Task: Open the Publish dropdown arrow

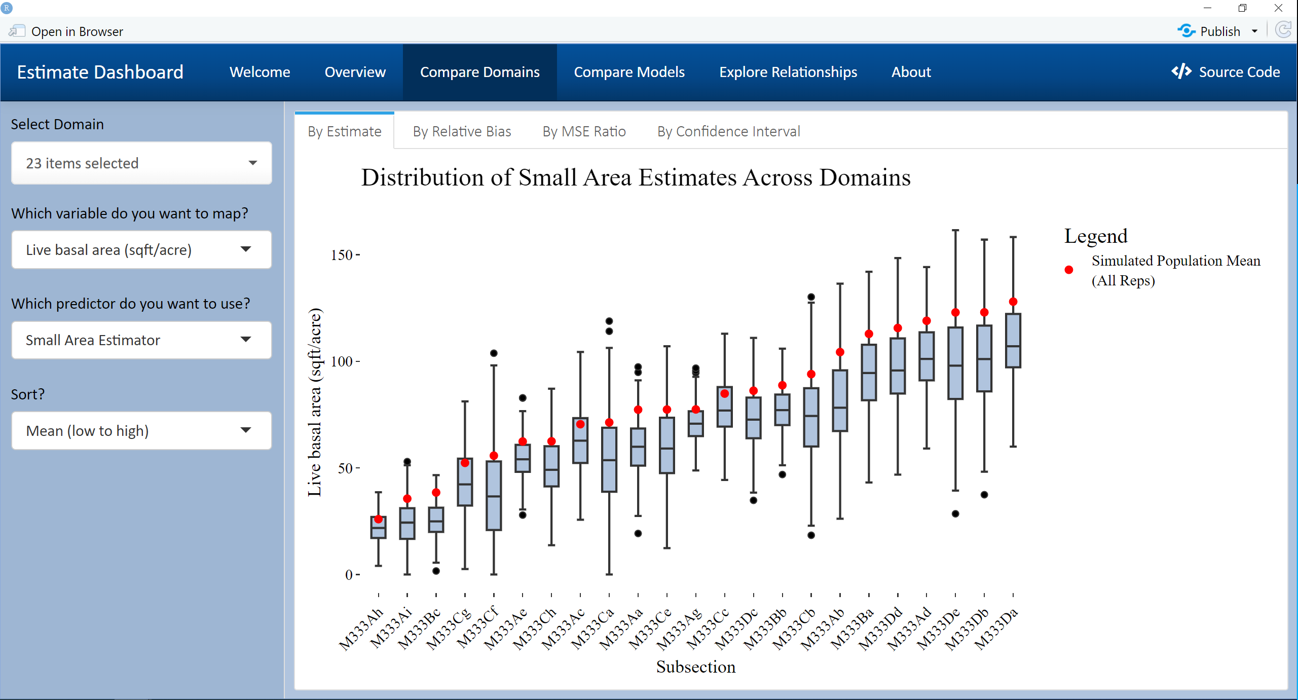Action: [1255, 31]
